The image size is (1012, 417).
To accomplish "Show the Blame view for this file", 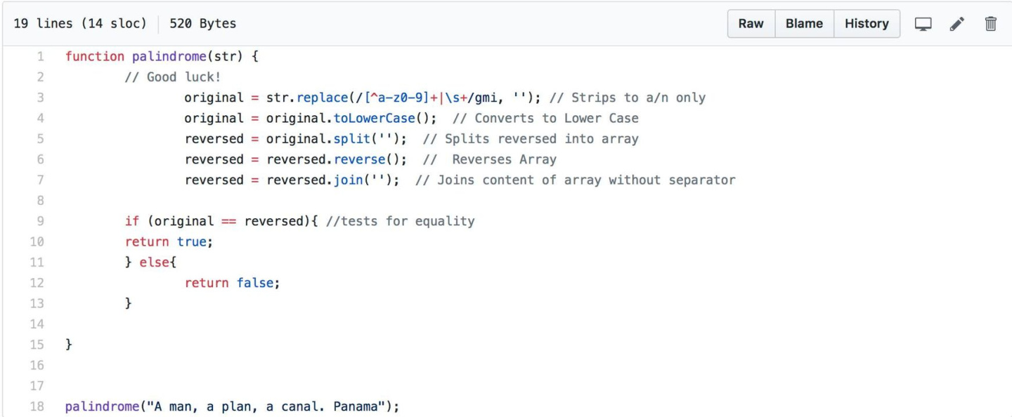I will pos(804,24).
